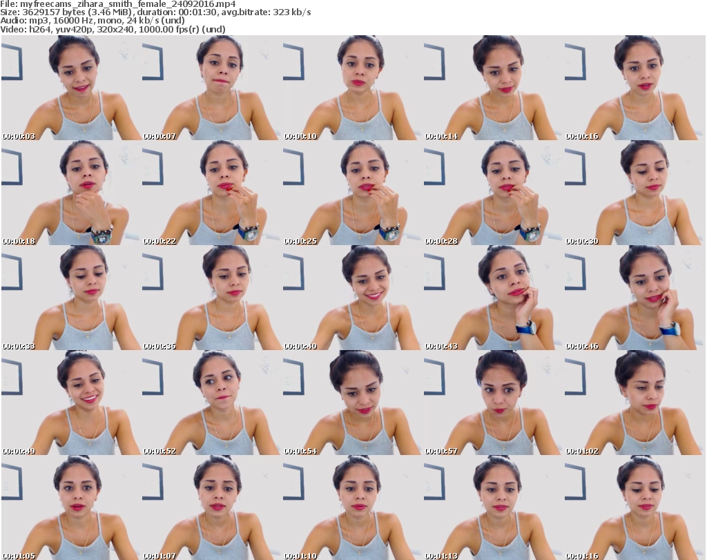This screenshot has height=560, width=707.
Task: Click the thumbnail marked 00:00:49
Action: (71, 403)
